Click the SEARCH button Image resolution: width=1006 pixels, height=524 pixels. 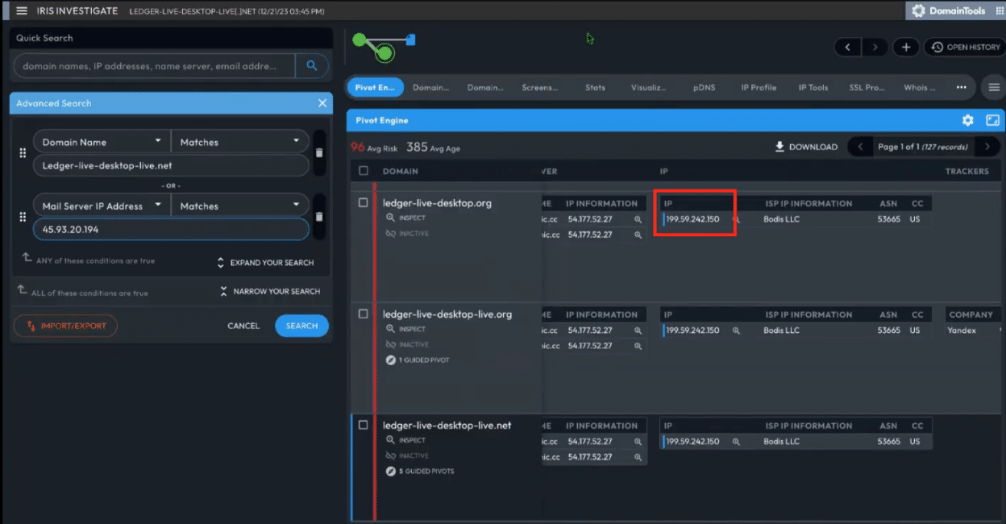tap(301, 326)
